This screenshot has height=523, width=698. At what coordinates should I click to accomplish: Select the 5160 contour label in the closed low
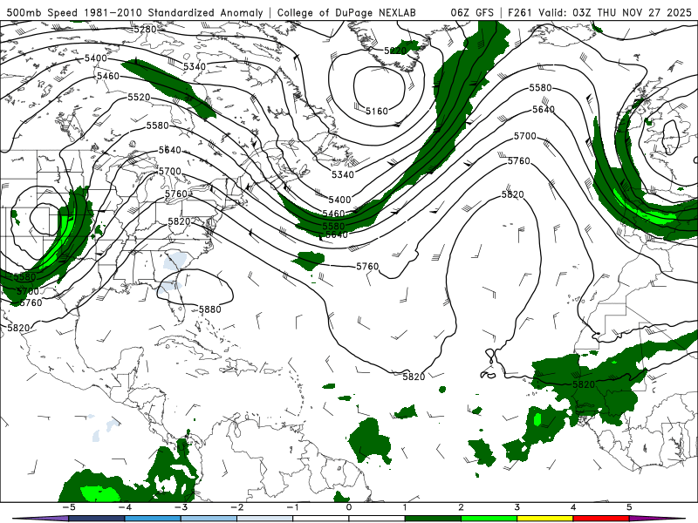pos(377,111)
